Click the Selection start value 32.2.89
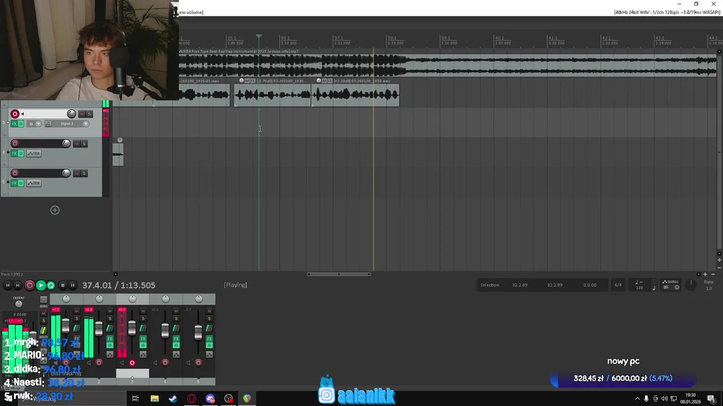Screen dimensions: 723x406 point(520,285)
